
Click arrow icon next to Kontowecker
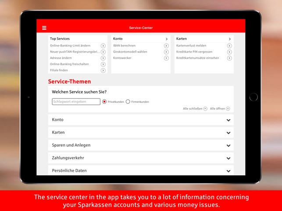click(166, 58)
